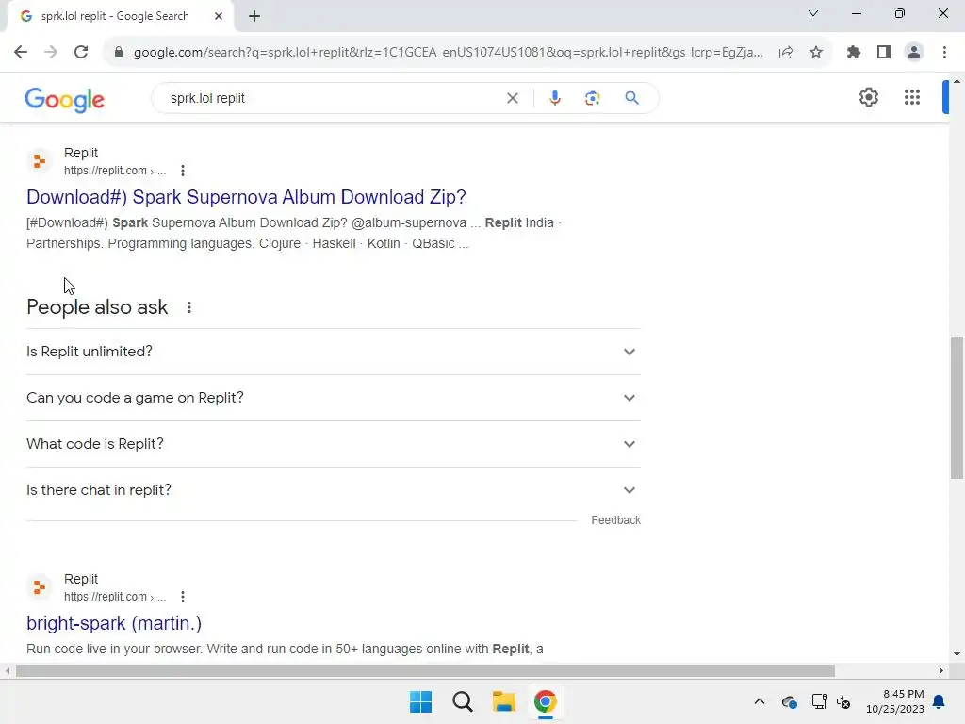The width and height of the screenshot is (965, 724).
Task: Open the Chrome profile avatar
Action: coord(914,53)
